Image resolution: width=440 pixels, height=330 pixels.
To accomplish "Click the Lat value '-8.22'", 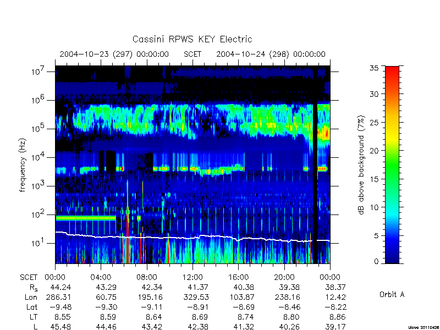I will pos(335,307).
